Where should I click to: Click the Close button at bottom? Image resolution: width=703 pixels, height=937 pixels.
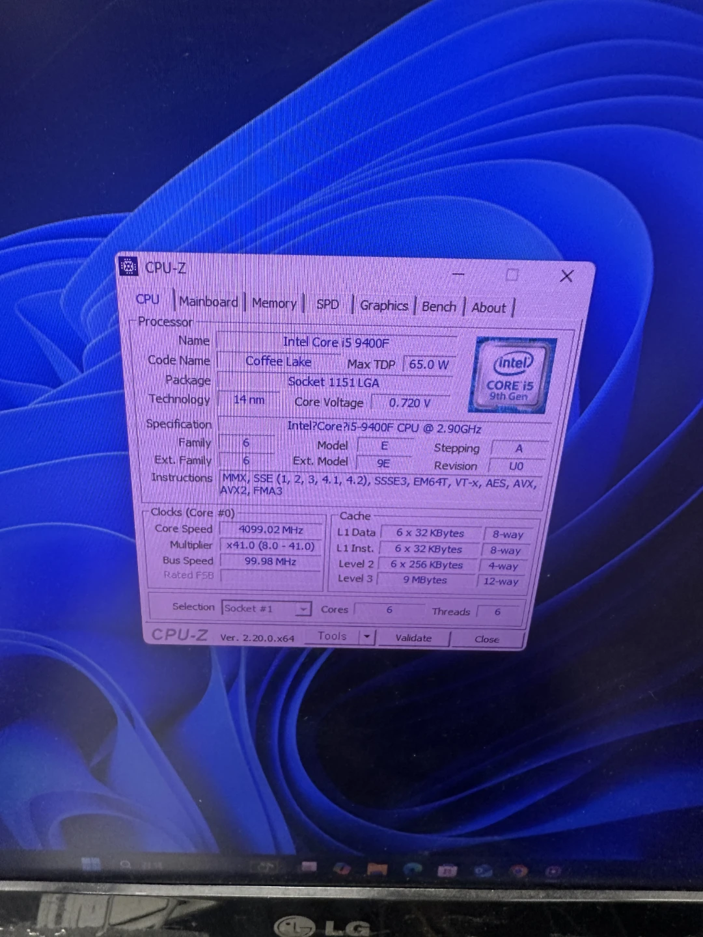tap(487, 639)
